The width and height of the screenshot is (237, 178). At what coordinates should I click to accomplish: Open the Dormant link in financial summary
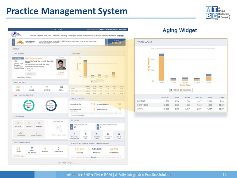tap(93, 157)
